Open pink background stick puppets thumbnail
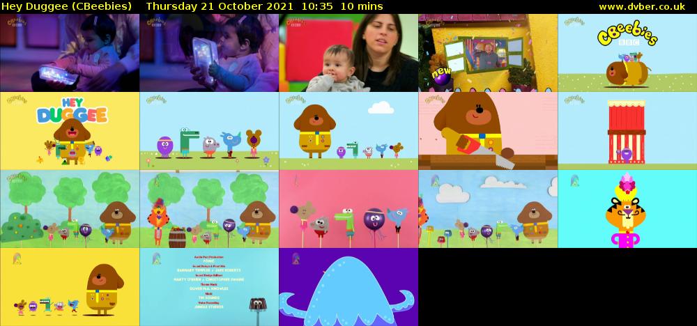The height and width of the screenshot is (326, 697). 348,209
